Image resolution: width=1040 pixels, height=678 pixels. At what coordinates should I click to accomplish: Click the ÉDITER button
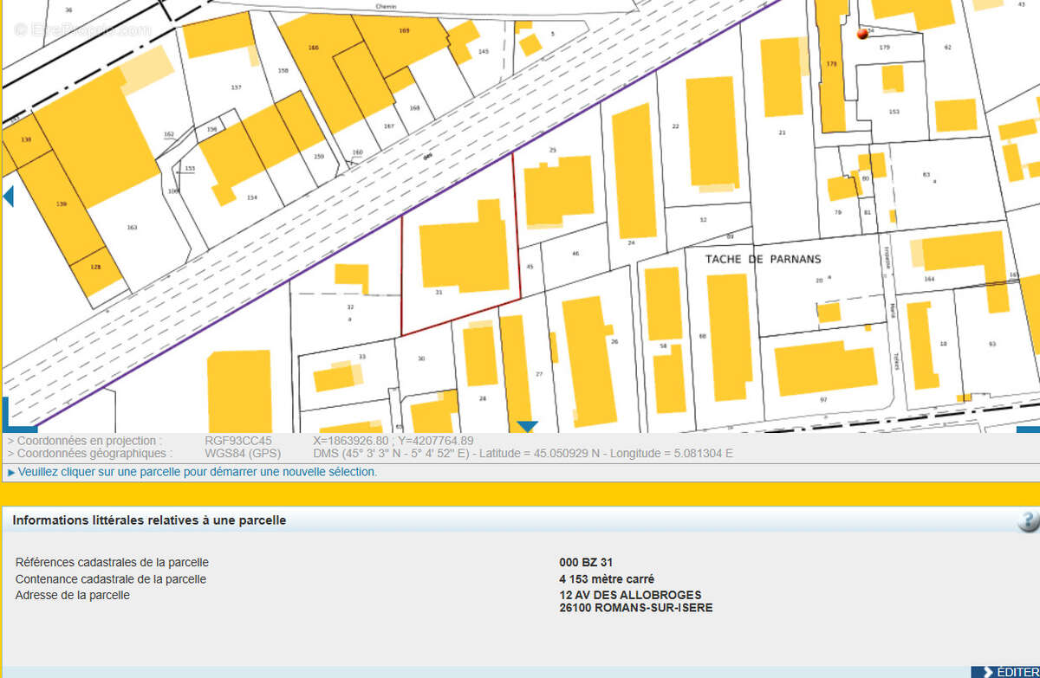tap(1005, 672)
